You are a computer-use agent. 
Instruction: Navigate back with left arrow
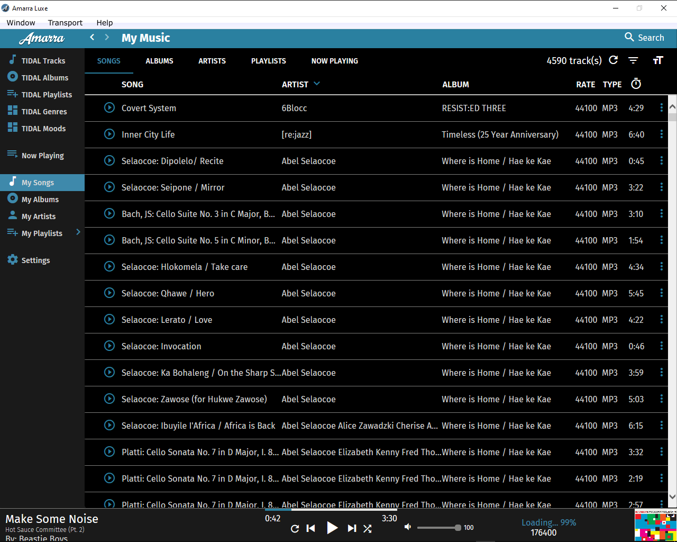tap(92, 37)
